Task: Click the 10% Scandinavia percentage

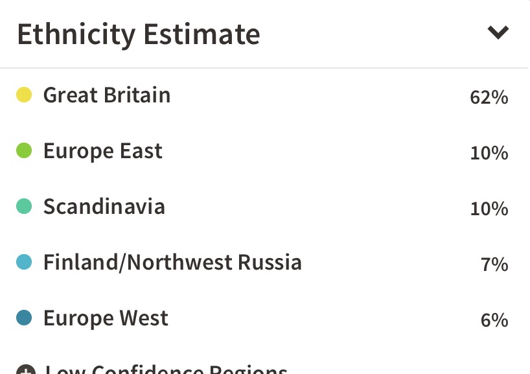Action: pos(489,209)
